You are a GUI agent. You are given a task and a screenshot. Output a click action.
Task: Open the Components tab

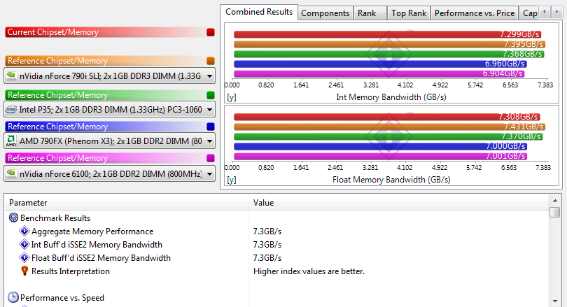click(325, 13)
